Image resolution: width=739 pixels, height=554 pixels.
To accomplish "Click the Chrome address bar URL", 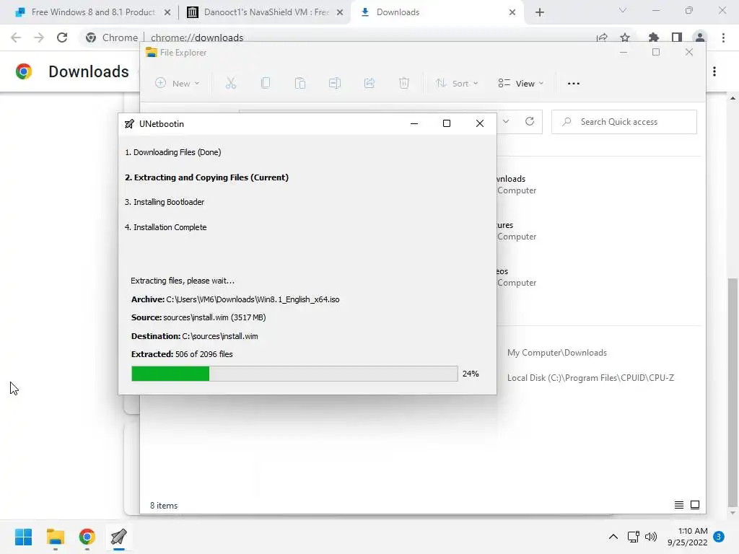I will [x=197, y=38].
